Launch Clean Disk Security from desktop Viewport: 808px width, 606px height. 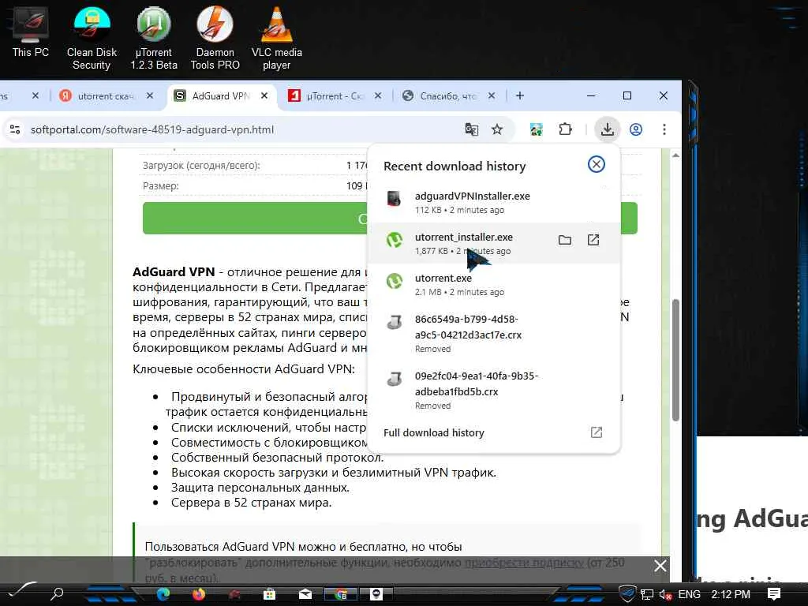pyautogui.click(x=92, y=38)
